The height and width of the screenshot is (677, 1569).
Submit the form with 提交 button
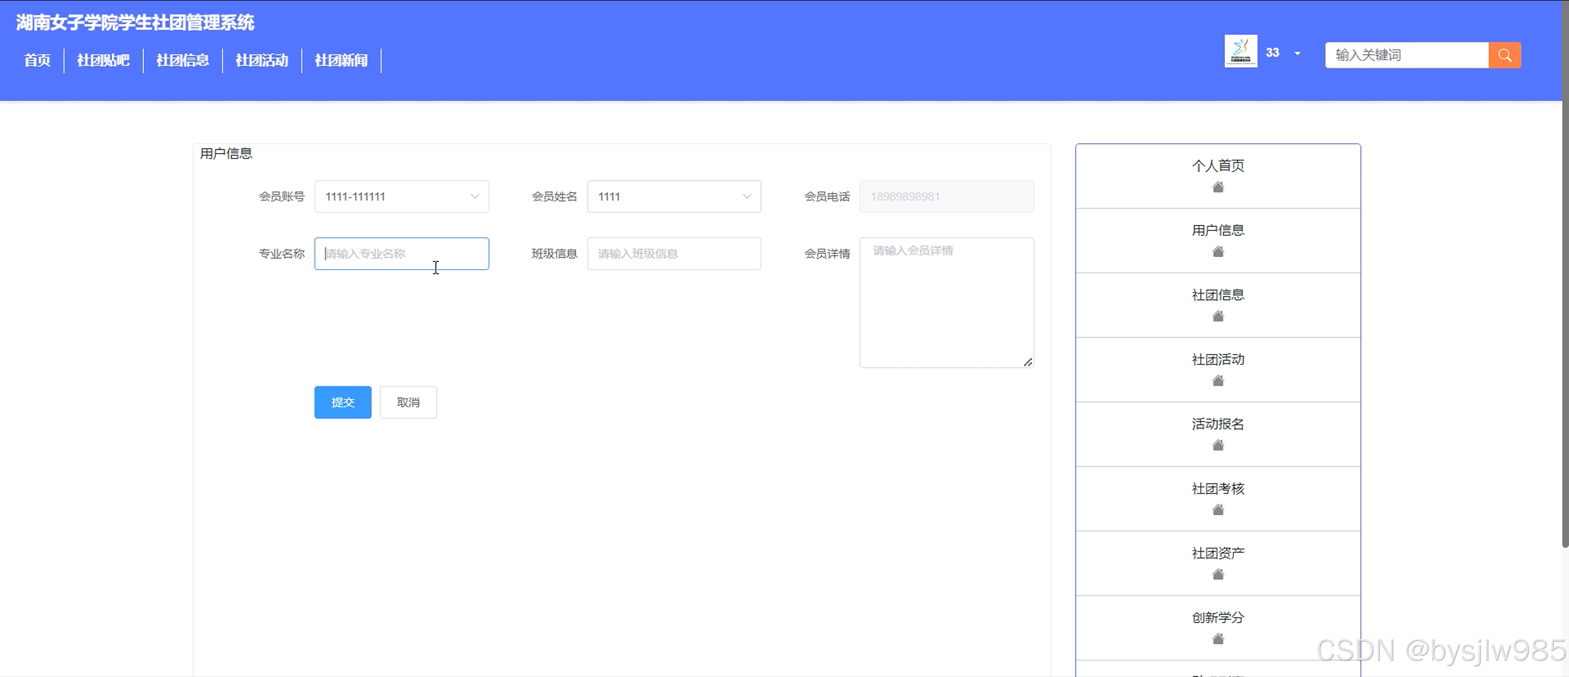343,402
